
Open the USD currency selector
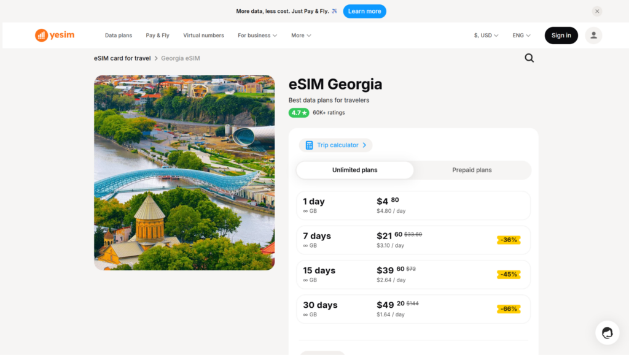(x=486, y=35)
